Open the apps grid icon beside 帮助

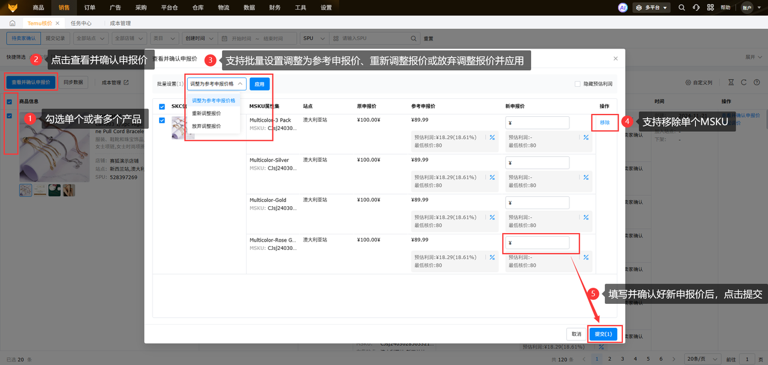(x=710, y=8)
